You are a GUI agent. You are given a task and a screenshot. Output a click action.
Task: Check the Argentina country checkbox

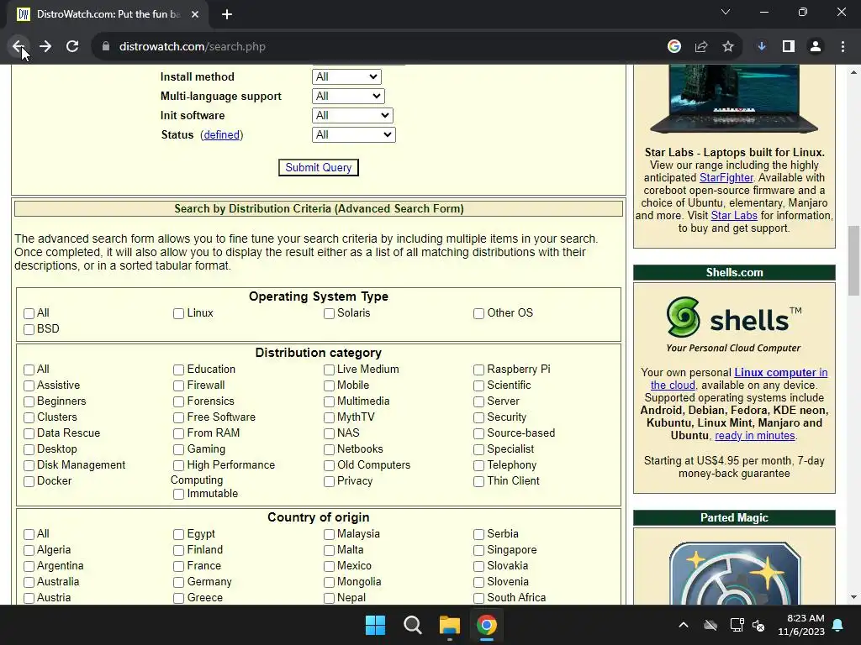pyautogui.click(x=29, y=567)
